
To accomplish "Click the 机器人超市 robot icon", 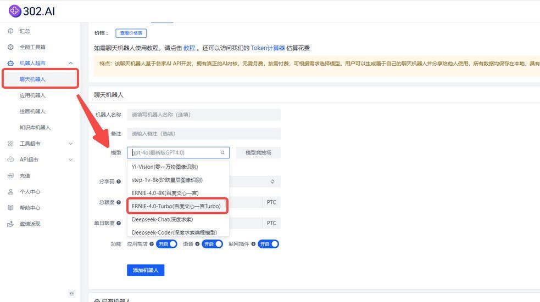I will [x=10, y=63].
